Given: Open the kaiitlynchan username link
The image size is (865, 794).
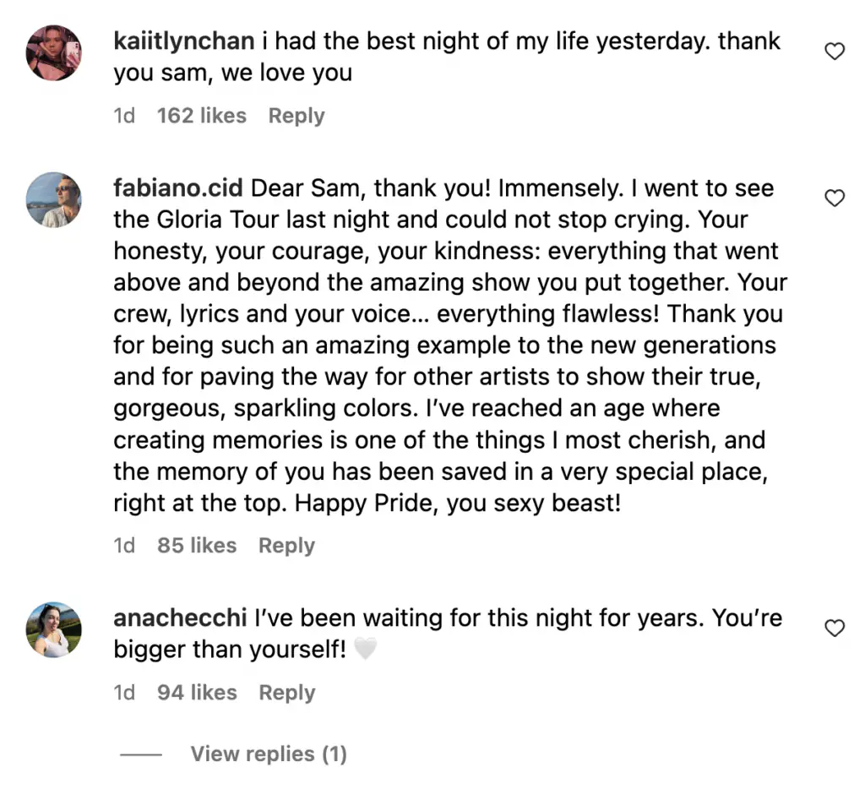Looking at the screenshot, I should (x=183, y=41).
